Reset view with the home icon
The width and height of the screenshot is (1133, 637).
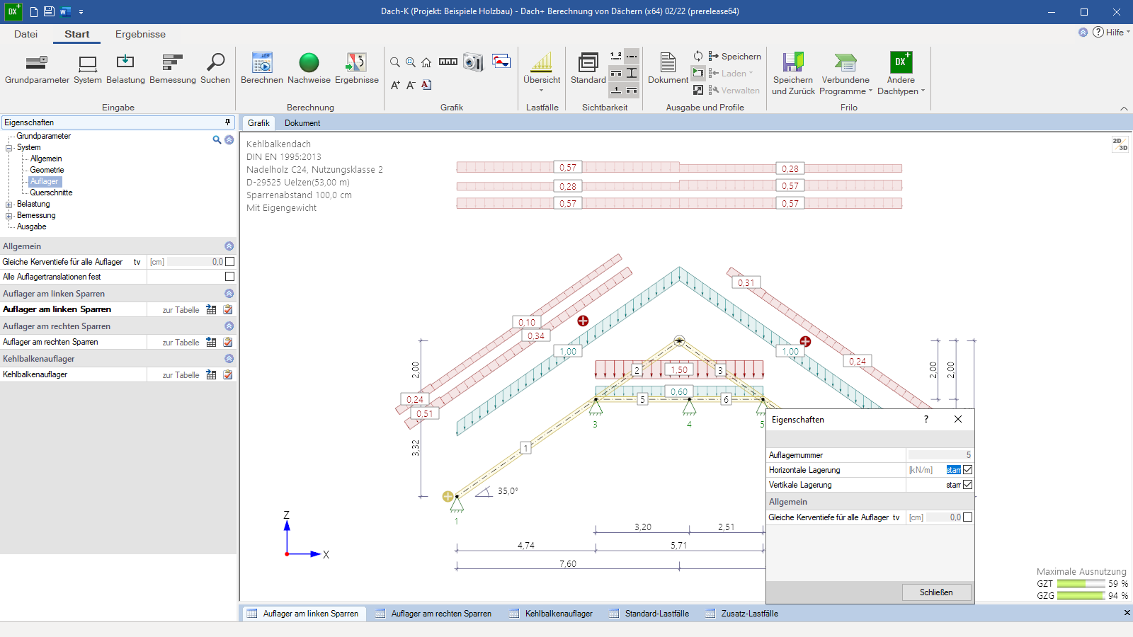point(426,62)
